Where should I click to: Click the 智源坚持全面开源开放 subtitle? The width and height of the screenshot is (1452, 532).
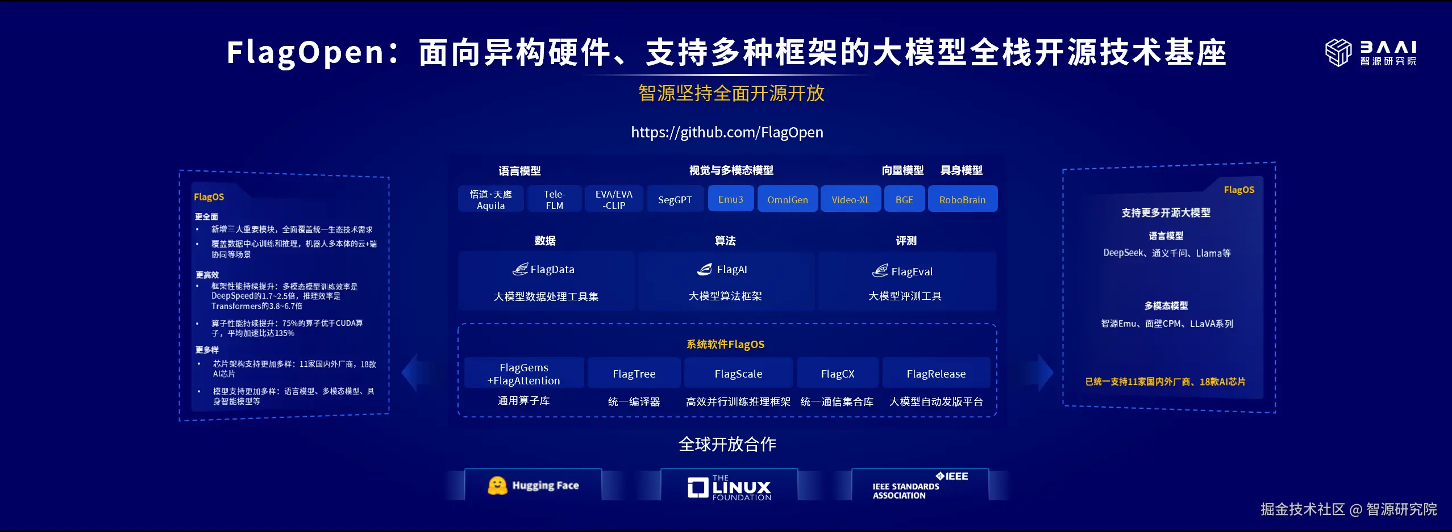(731, 93)
